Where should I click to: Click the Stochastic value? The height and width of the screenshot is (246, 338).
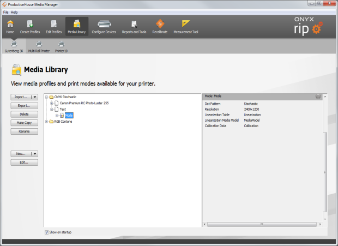251,104
